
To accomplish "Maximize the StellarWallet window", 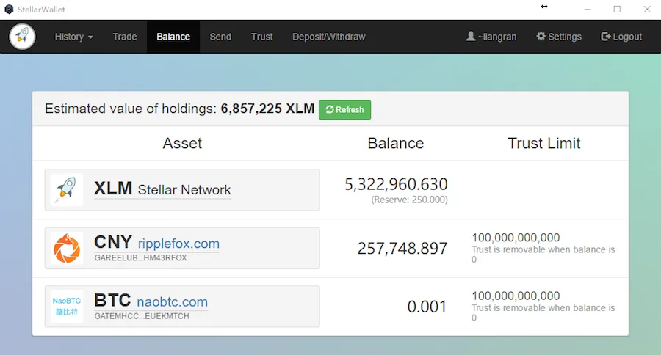I will [x=617, y=9].
